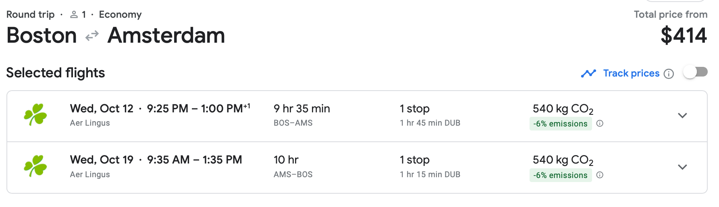Click the round trip swap arrows icon

(x=92, y=36)
